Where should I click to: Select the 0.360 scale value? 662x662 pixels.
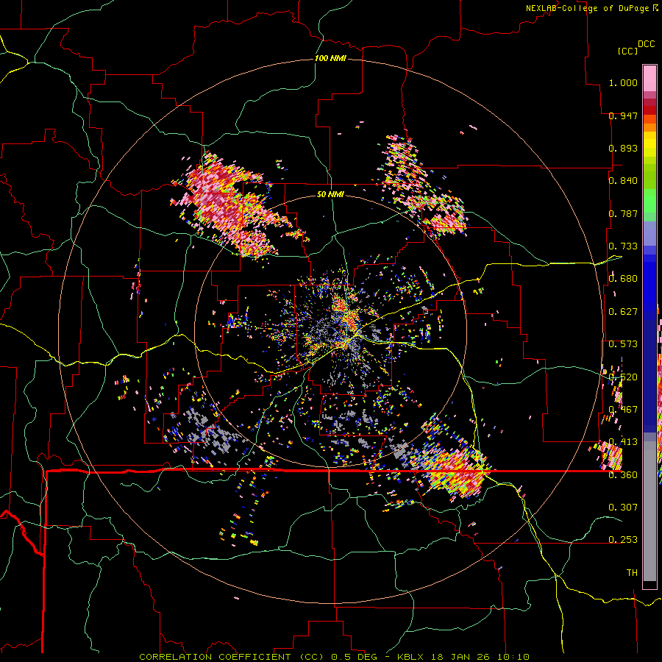point(623,475)
